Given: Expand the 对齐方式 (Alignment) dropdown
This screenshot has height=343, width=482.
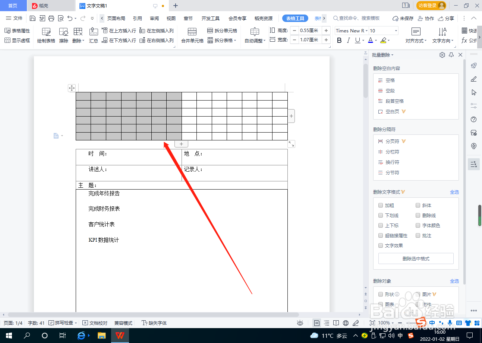Looking at the screenshot, I should [x=426, y=41].
